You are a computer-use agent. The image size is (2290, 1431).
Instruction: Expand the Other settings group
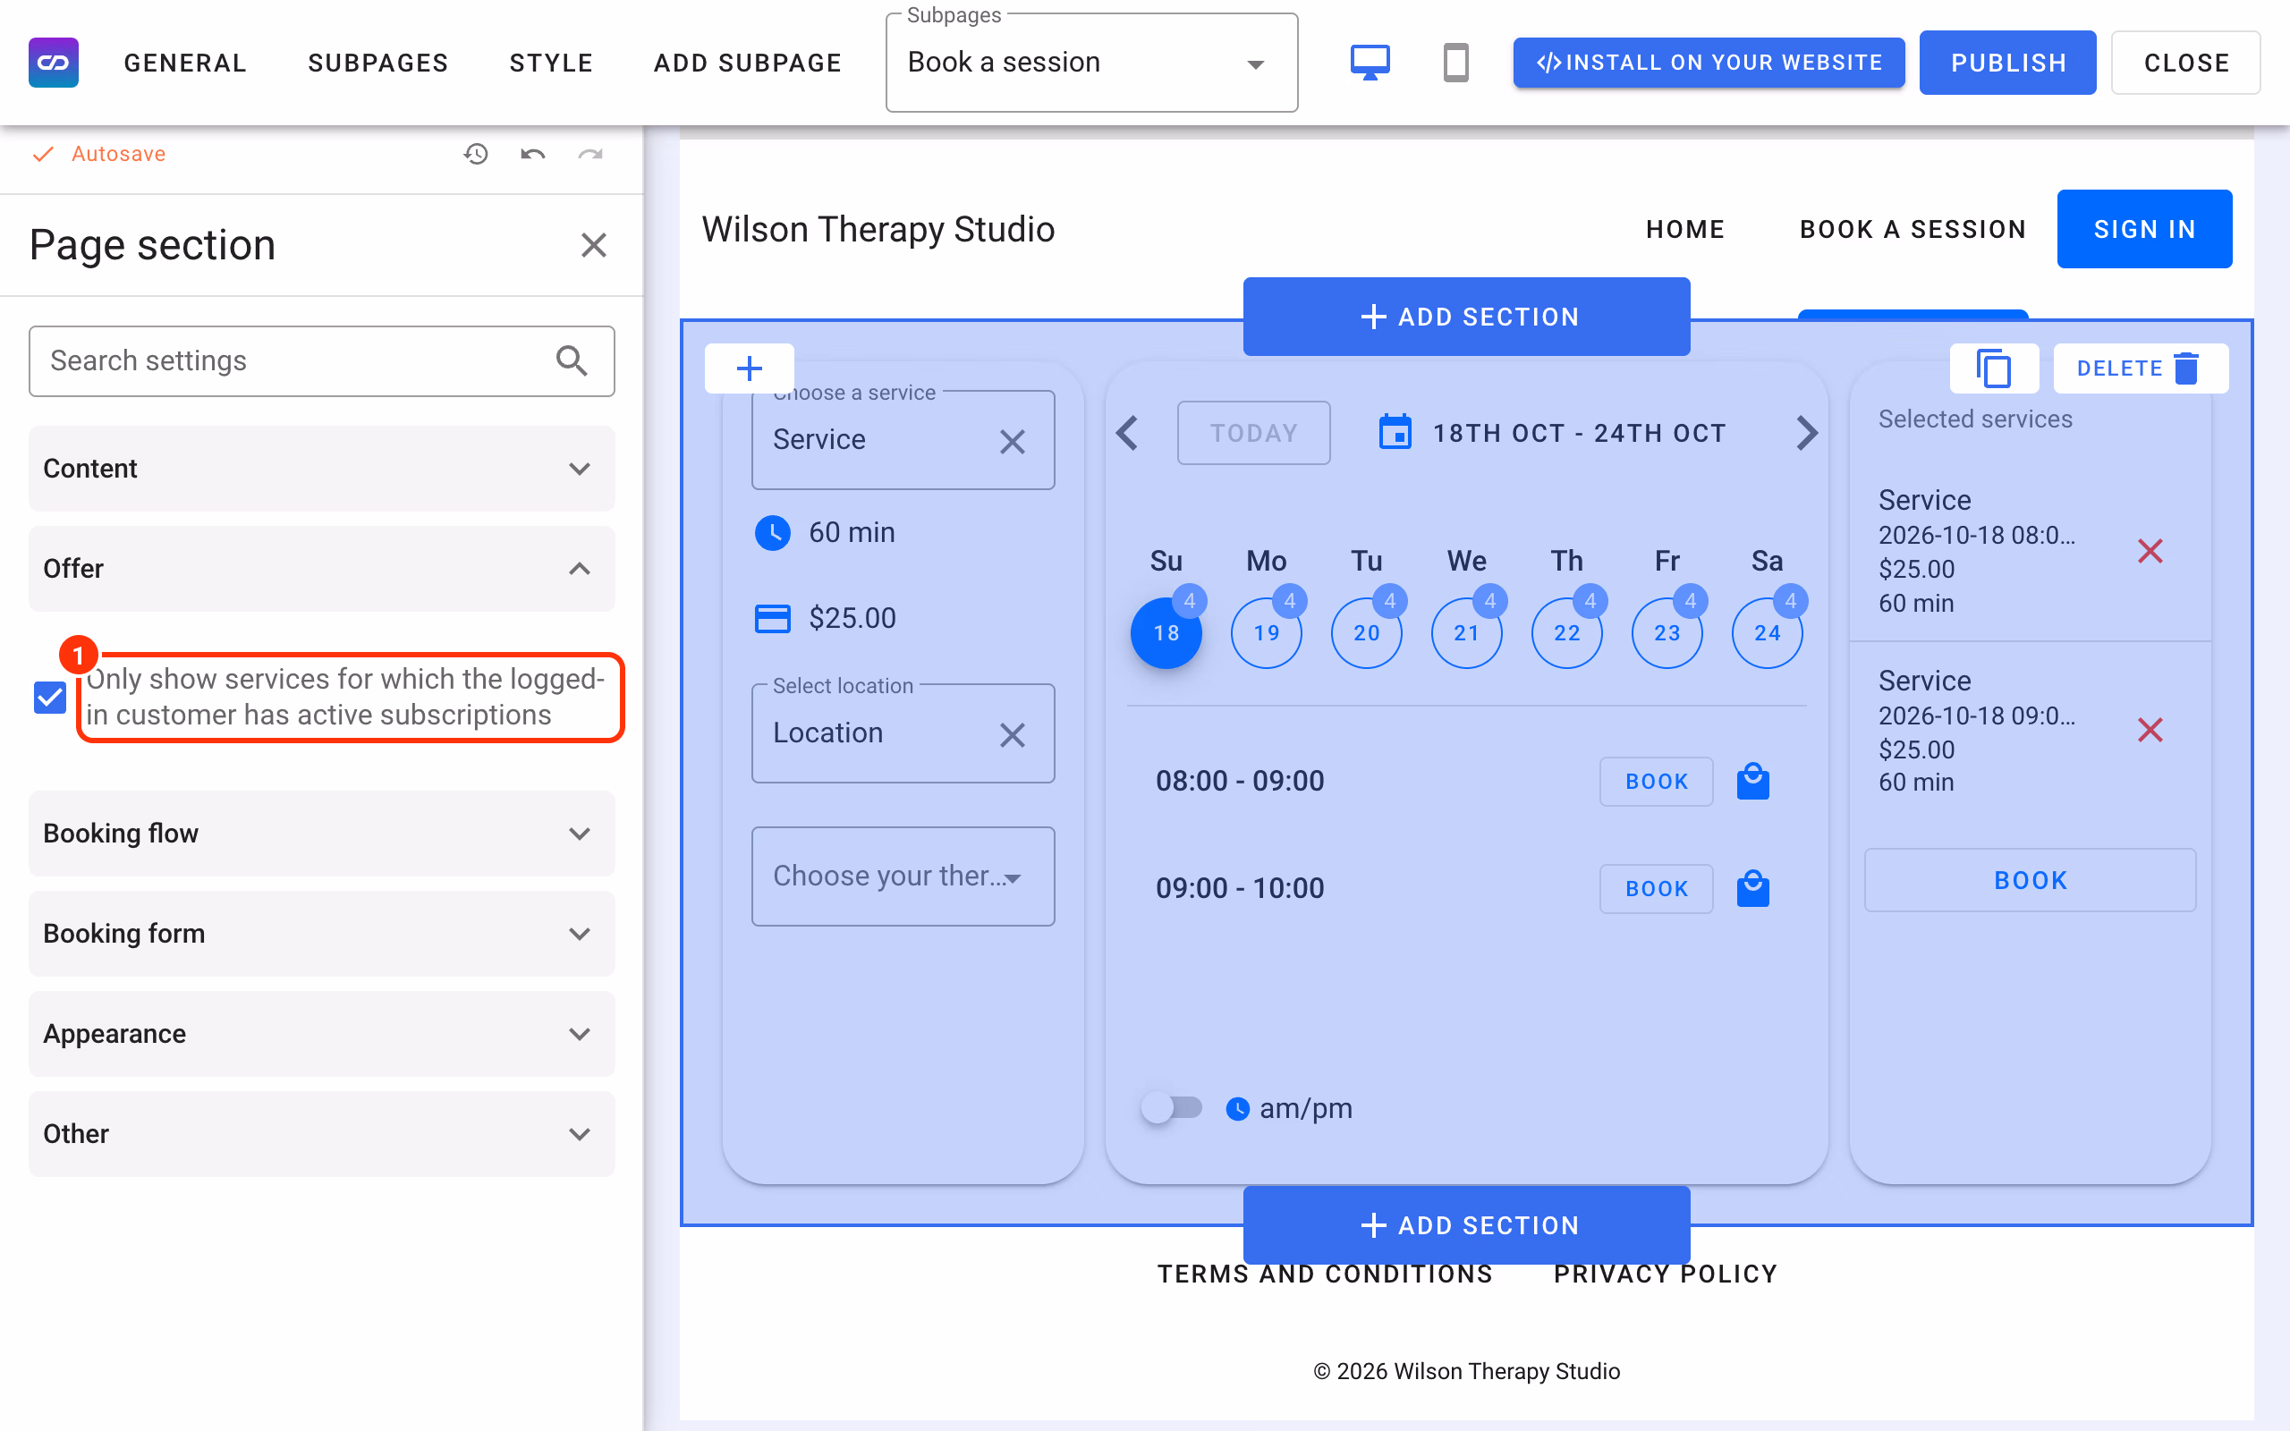pyautogui.click(x=322, y=1134)
